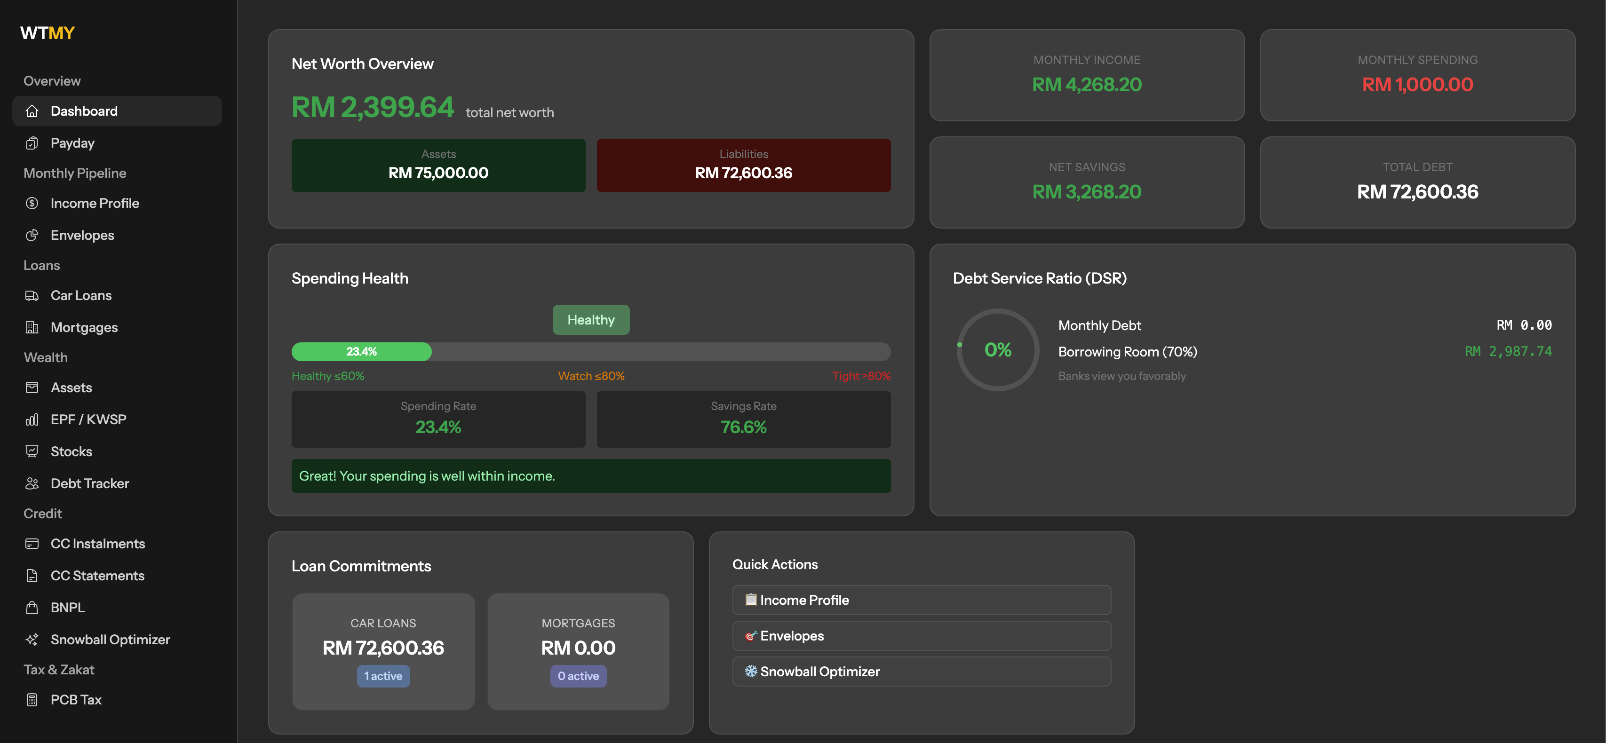The image size is (1606, 743).
Task: Click the 'Watch ≤80%' threshold label
Action: [x=591, y=376]
